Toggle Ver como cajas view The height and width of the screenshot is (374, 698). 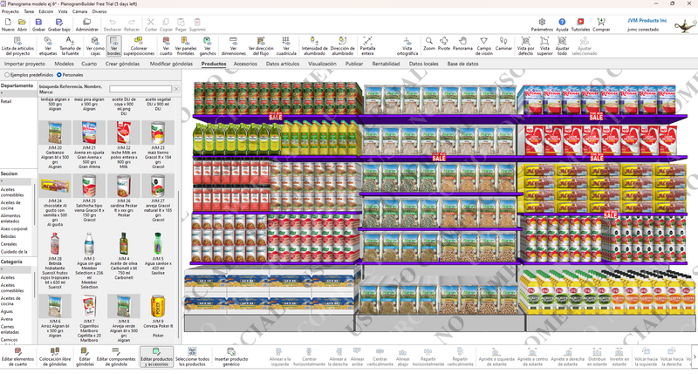coord(95,46)
